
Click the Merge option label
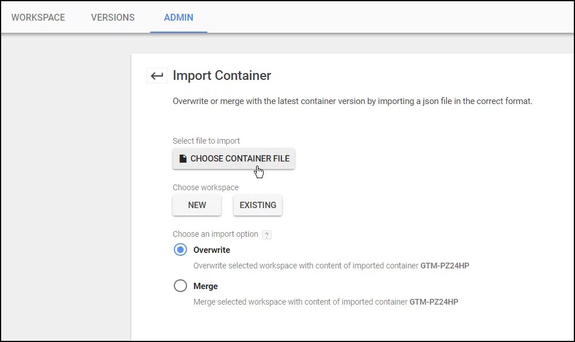(205, 286)
